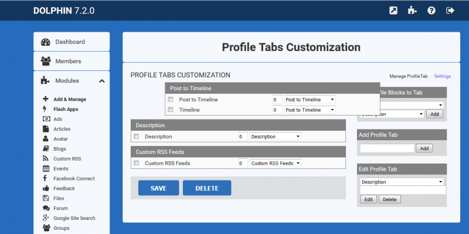This screenshot has width=469, height=234.
Task: Open tab dropdown in Timeline row
Action: tap(310, 110)
